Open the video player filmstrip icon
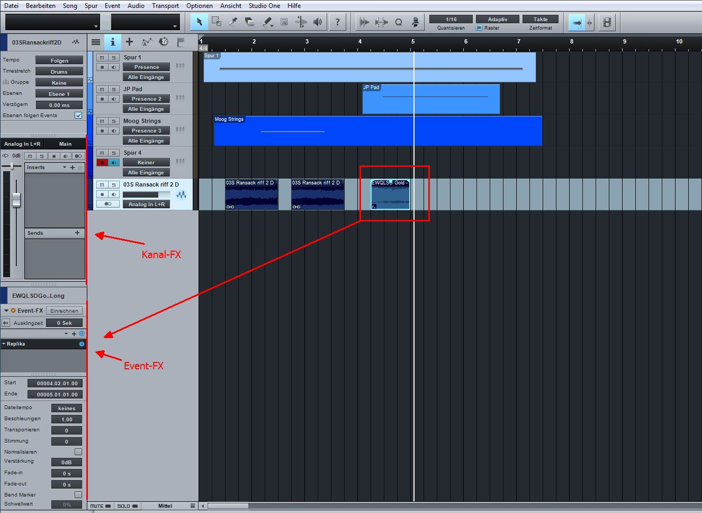 (607, 22)
